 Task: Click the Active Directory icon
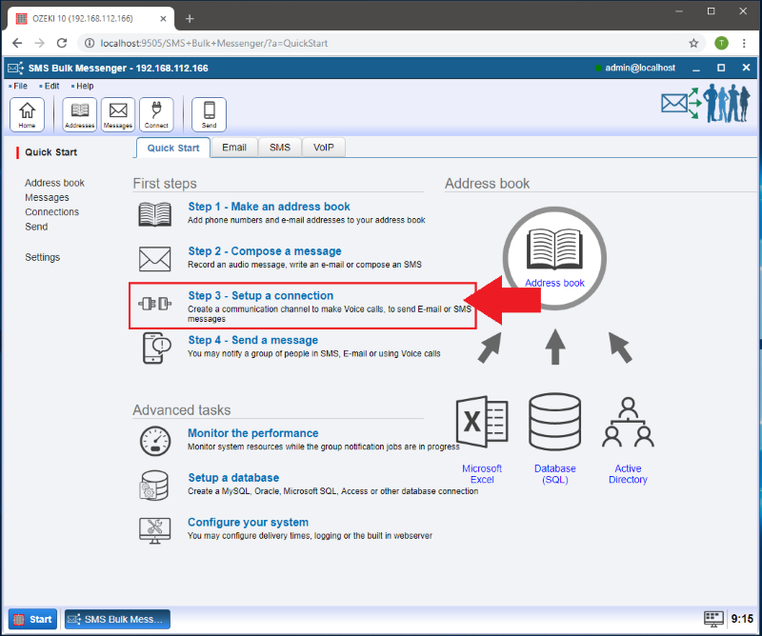tap(628, 424)
